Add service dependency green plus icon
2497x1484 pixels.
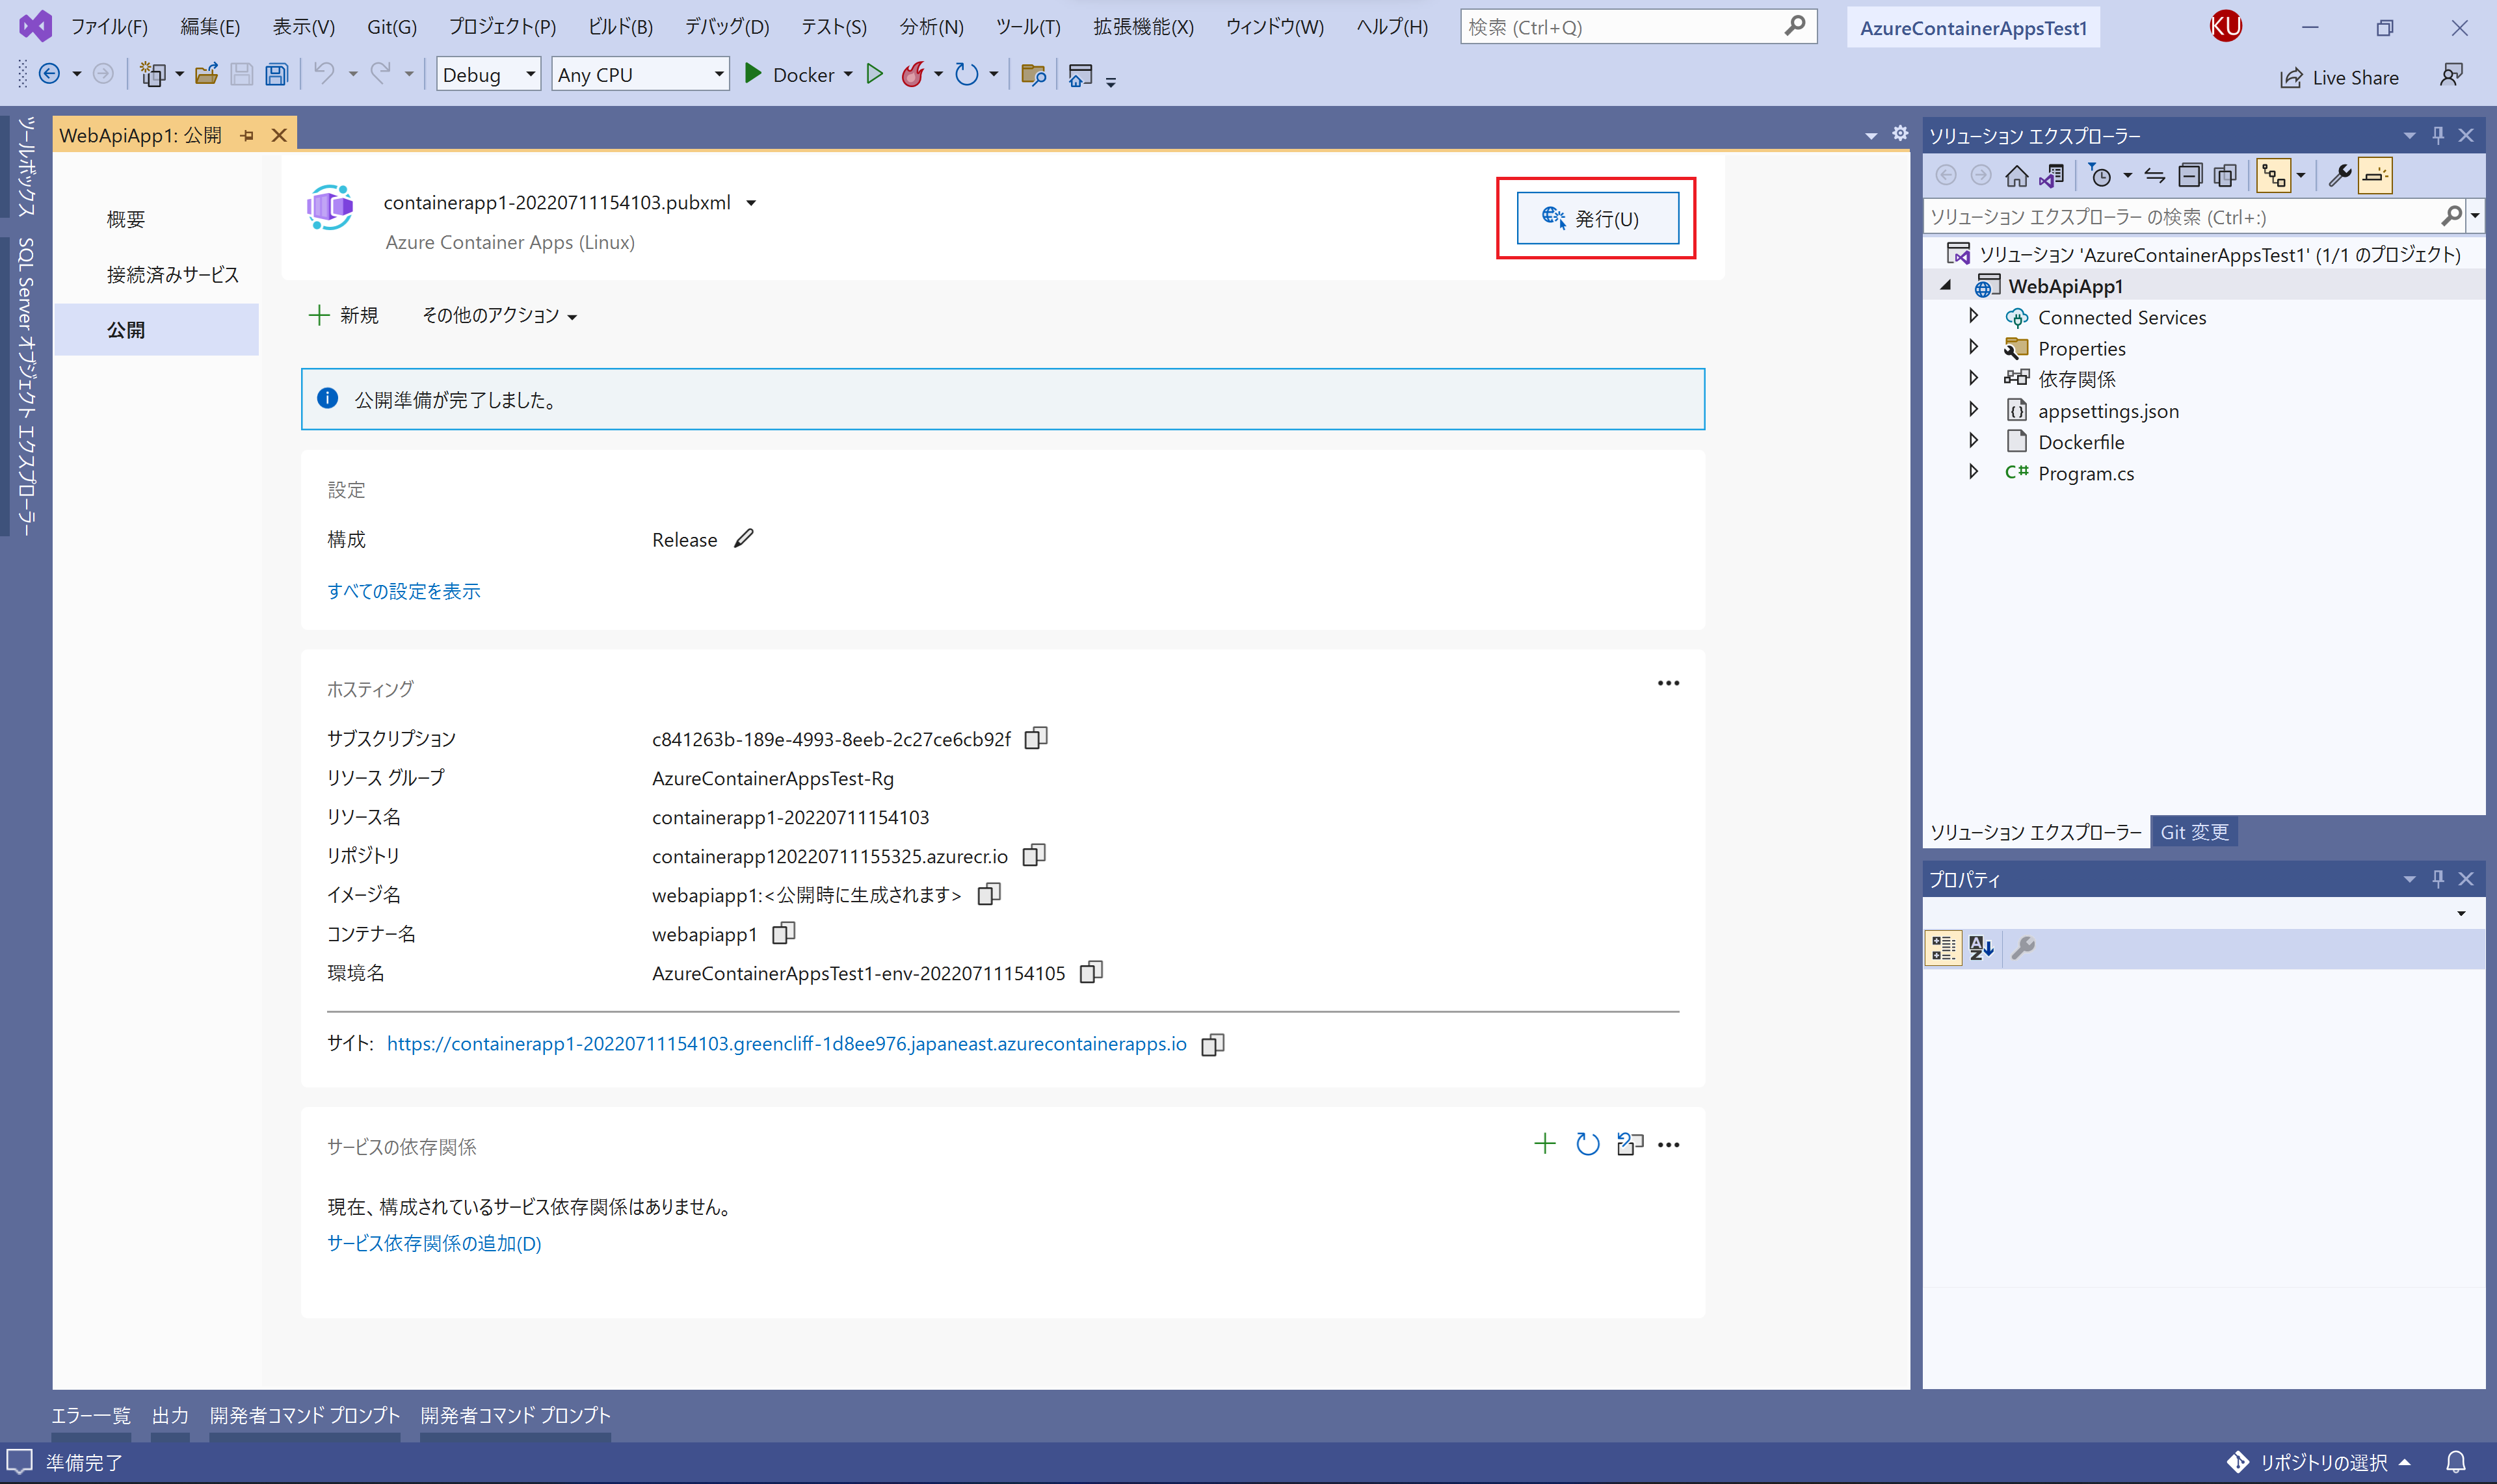(x=1544, y=1143)
